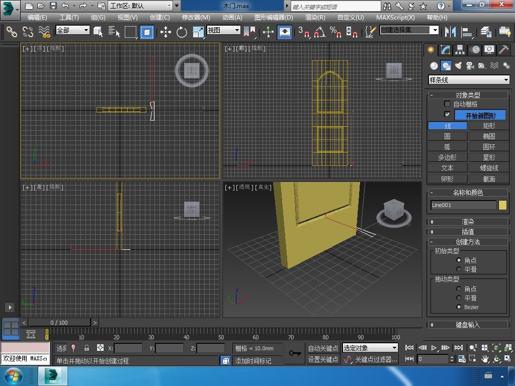Click the yellow object color swatch
The height and width of the screenshot is (386, 515).
pos(502,205)
